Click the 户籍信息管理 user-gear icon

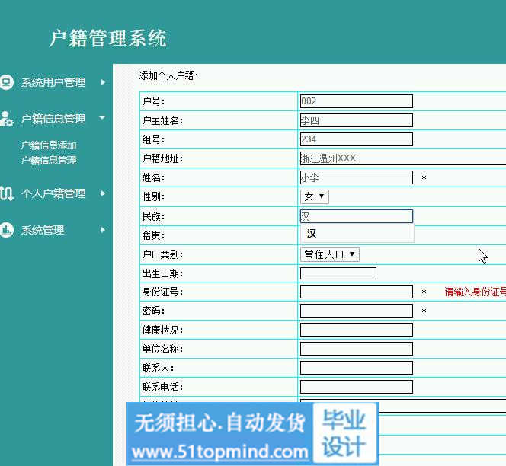click(x=6, y=119)
